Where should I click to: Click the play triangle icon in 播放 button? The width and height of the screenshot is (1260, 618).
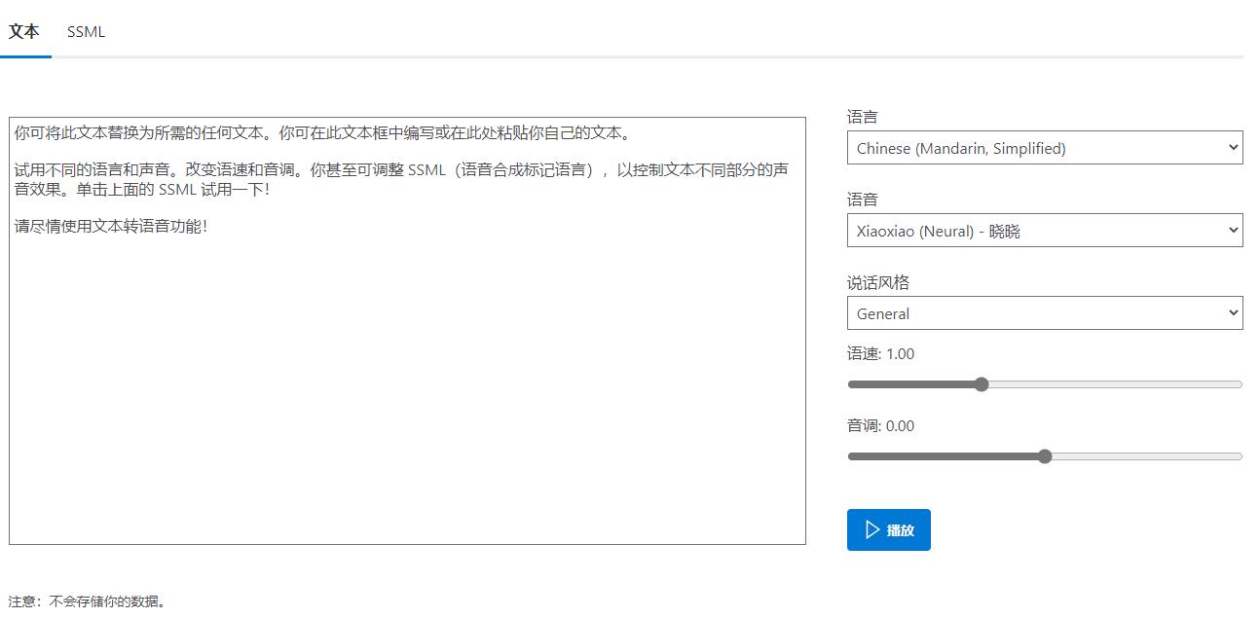[872, 530]
